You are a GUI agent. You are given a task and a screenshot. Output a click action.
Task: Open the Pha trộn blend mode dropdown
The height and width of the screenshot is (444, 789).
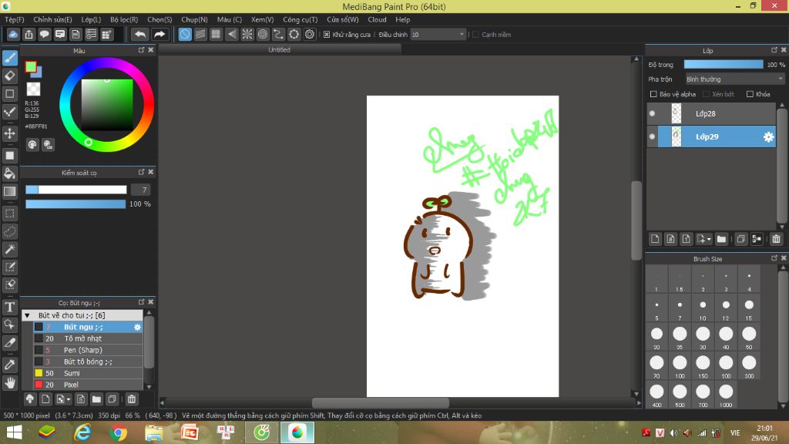(734, 79)
